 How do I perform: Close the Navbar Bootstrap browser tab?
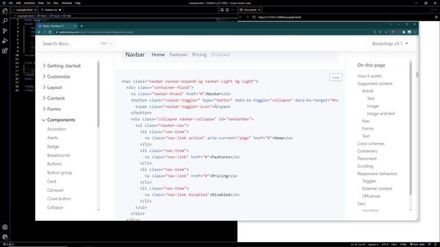click(75, 26)
